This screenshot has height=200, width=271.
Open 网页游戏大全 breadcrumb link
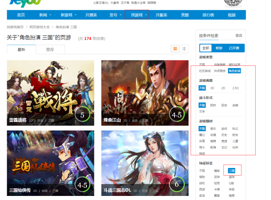point(40,27)
